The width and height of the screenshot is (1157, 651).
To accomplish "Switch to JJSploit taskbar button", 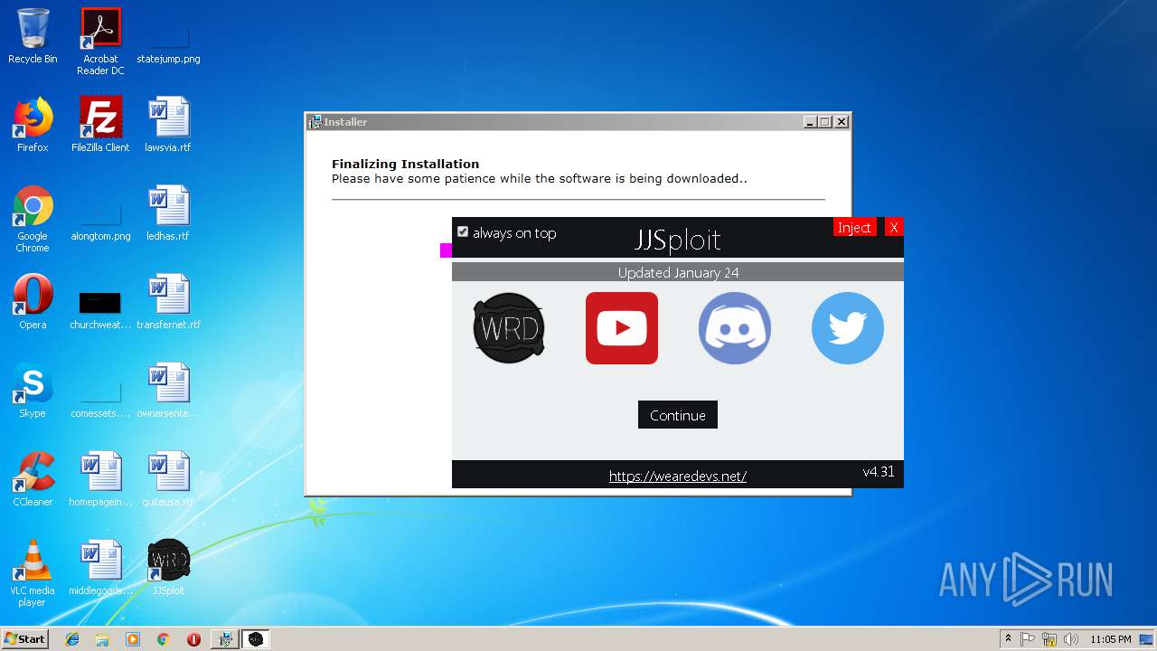I will coord(256,639).
